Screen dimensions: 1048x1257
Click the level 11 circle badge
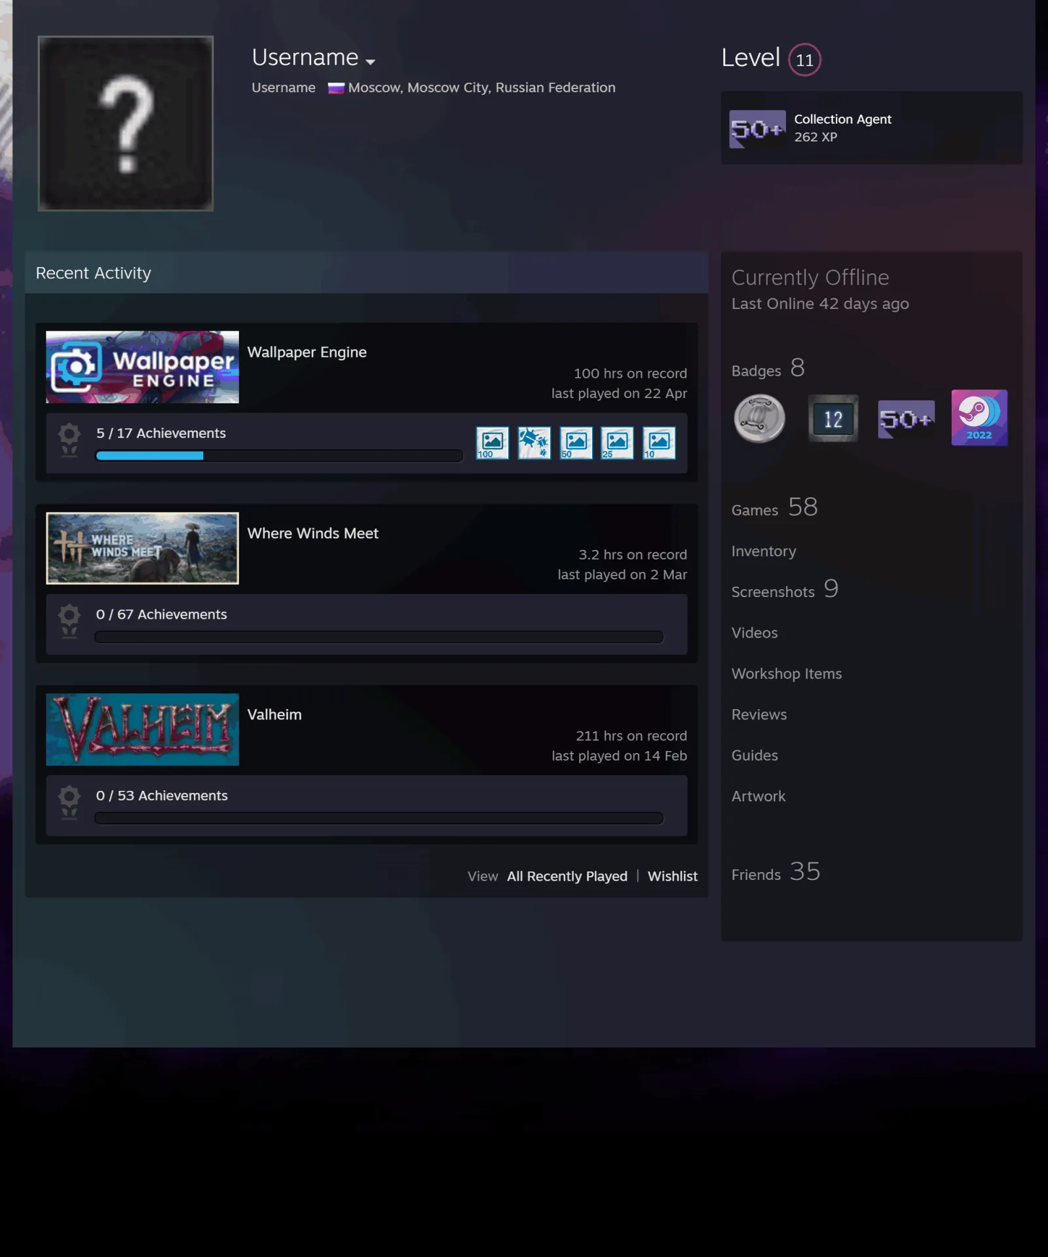point(804,60)
